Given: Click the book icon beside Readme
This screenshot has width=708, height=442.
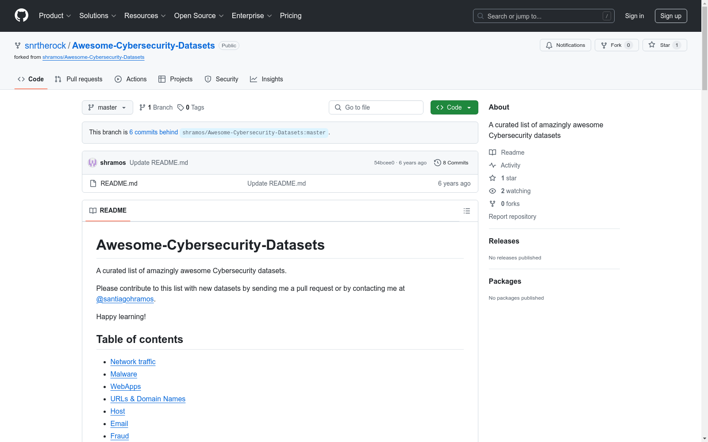Looking at the screenshot, I should pyautogui.click(x=493, y=152).
